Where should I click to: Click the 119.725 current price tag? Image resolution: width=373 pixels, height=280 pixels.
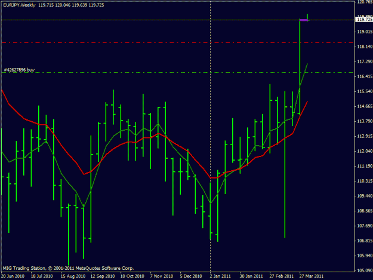[364, 20]
